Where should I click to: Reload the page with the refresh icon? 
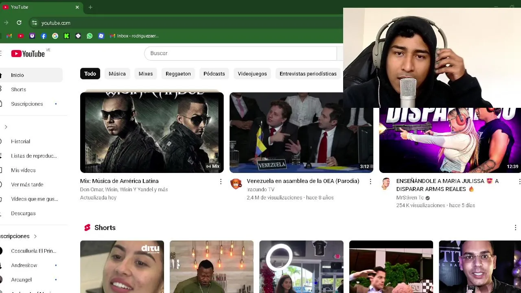pyautogui.click(x=19, y=23)
